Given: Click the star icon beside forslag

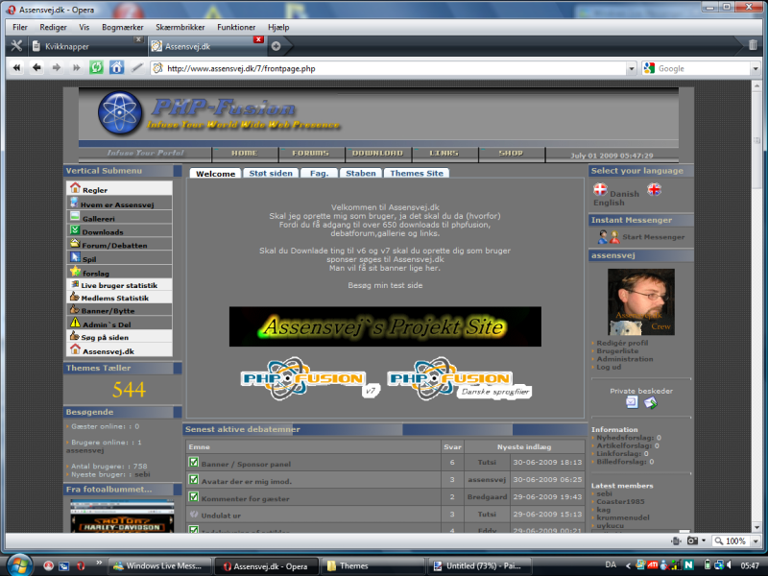Looking at the screenshot, I should [x=75, y=271].
